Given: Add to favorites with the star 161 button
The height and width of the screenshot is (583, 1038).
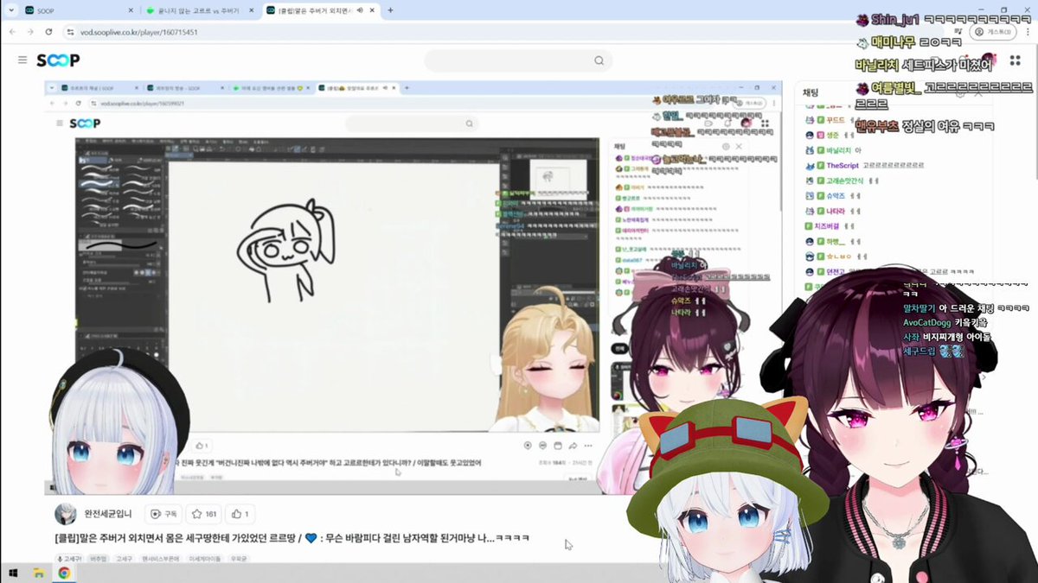Looking at the screenshot, I should [204, 514].
